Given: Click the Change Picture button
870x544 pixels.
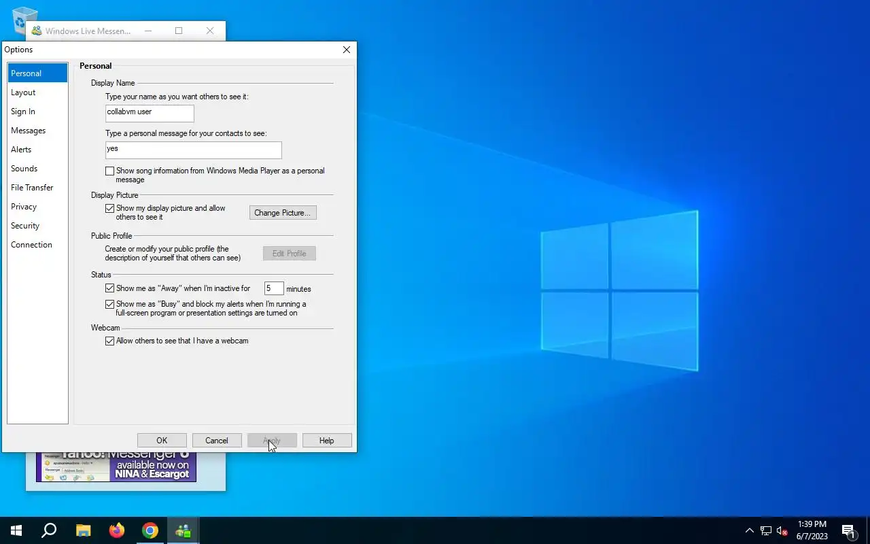Looking at the screenshot, I should point(282,213).
